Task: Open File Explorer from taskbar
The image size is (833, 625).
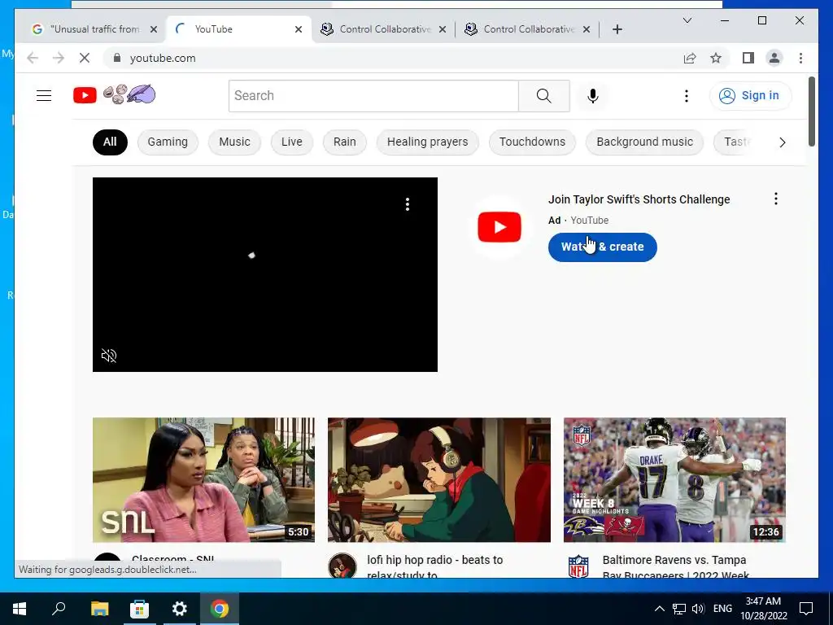Action: point(99,609)
